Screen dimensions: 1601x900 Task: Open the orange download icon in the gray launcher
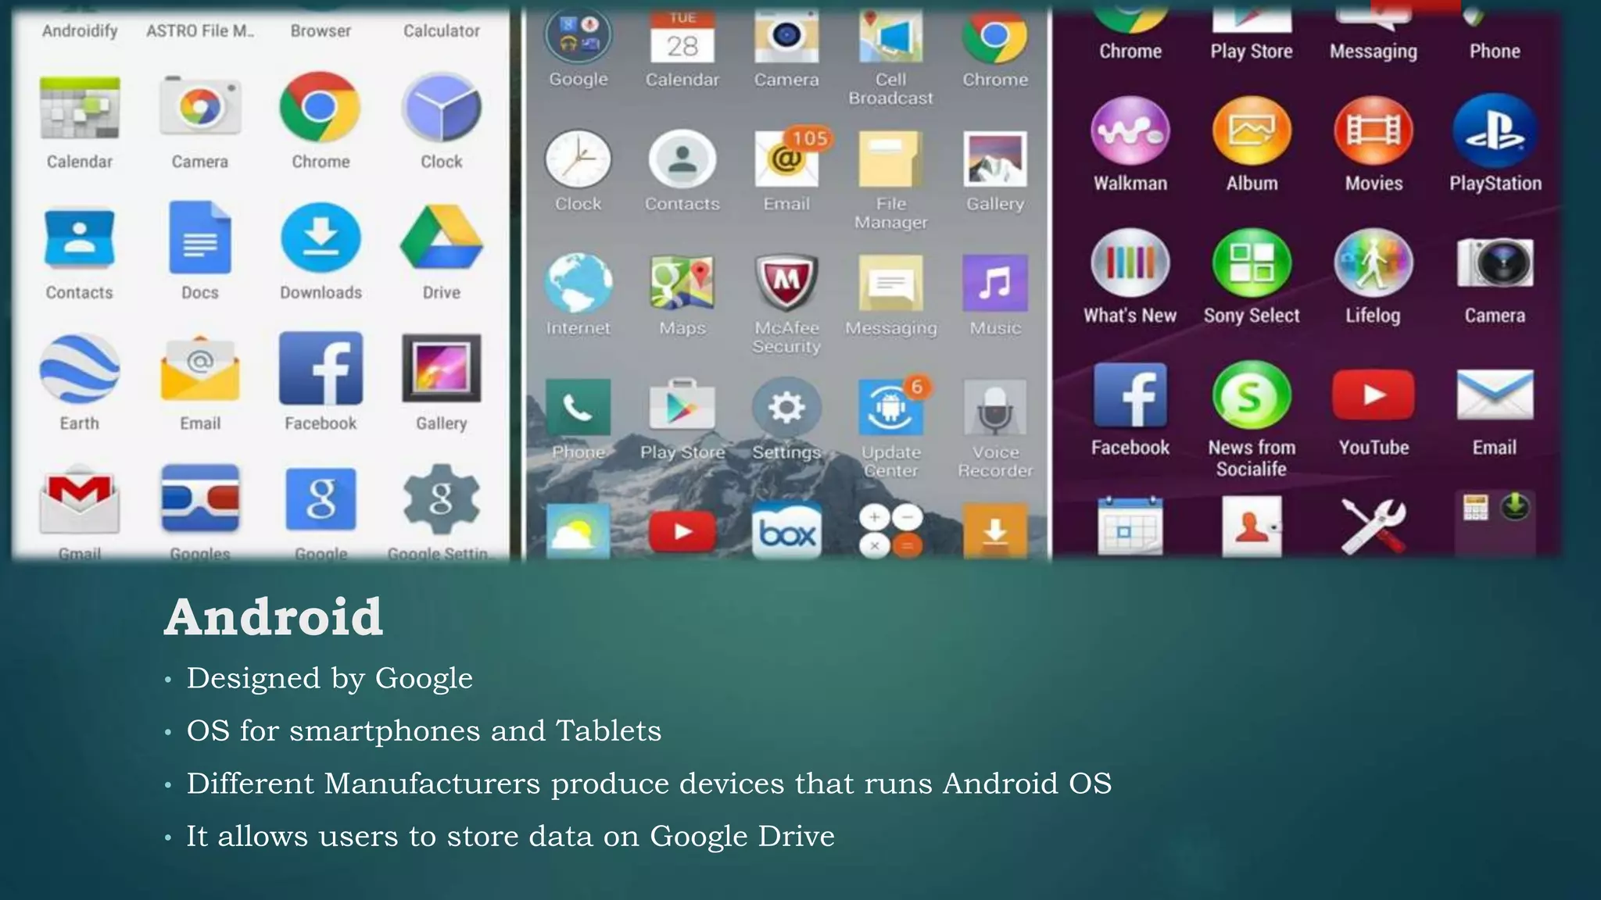995,531
